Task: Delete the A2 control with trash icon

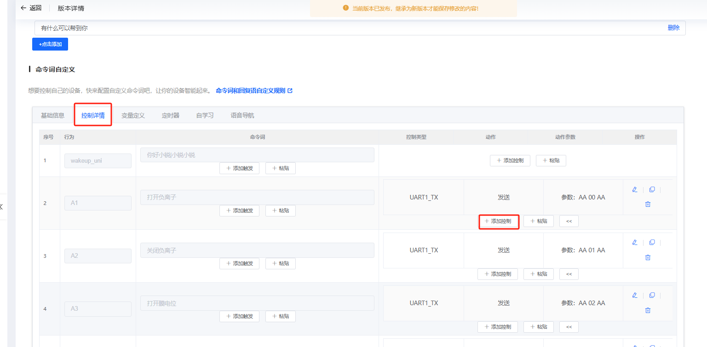Action: [648, 257]
